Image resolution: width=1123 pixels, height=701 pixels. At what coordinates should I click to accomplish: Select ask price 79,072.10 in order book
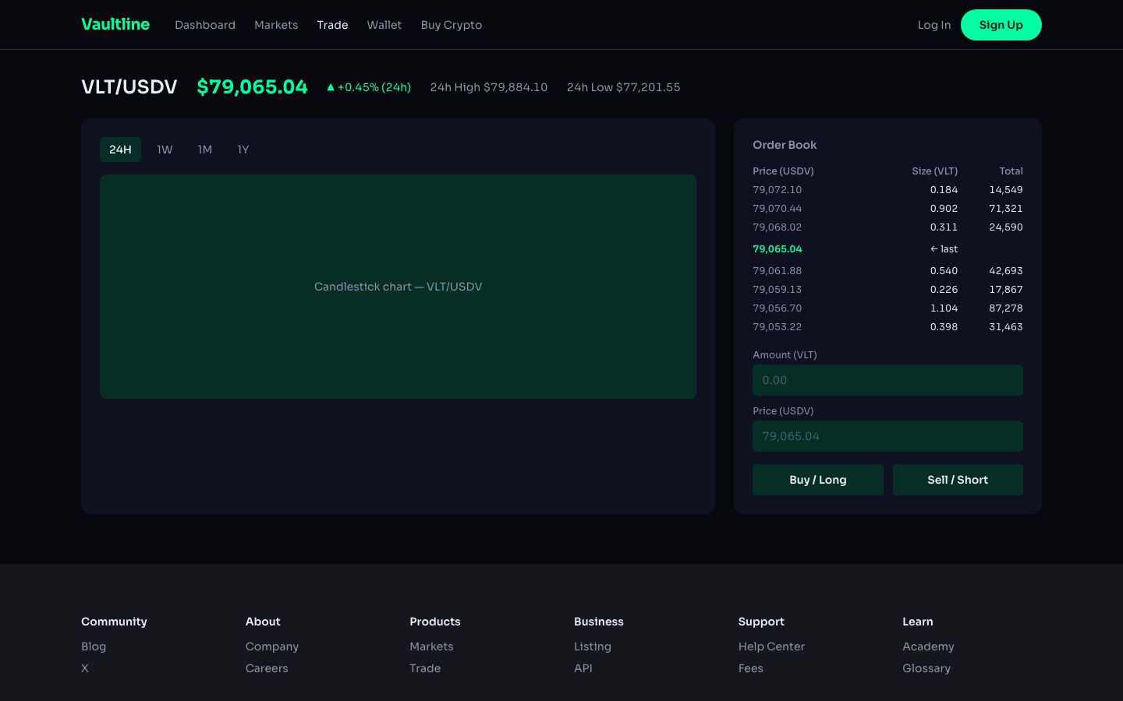(777, 190)
